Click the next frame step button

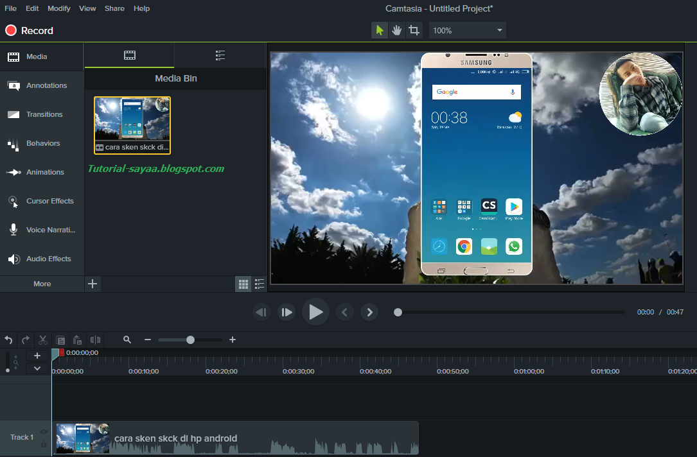click(287, 312)
